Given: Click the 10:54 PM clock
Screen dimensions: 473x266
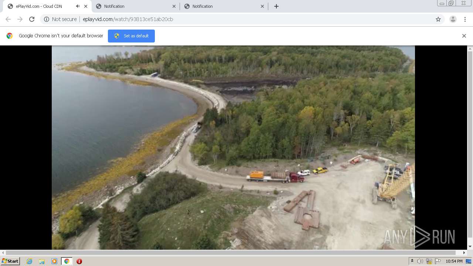Looking at the screenshot, I should tap(454, 261).
